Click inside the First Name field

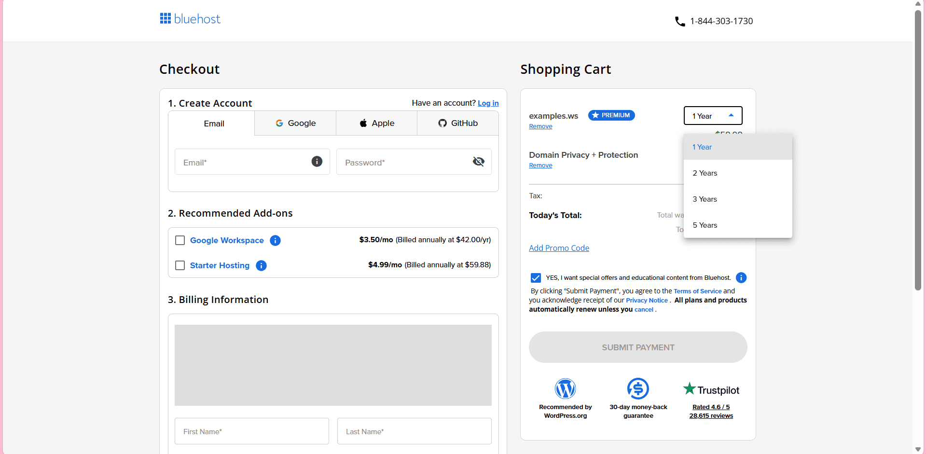coord(251,431)
